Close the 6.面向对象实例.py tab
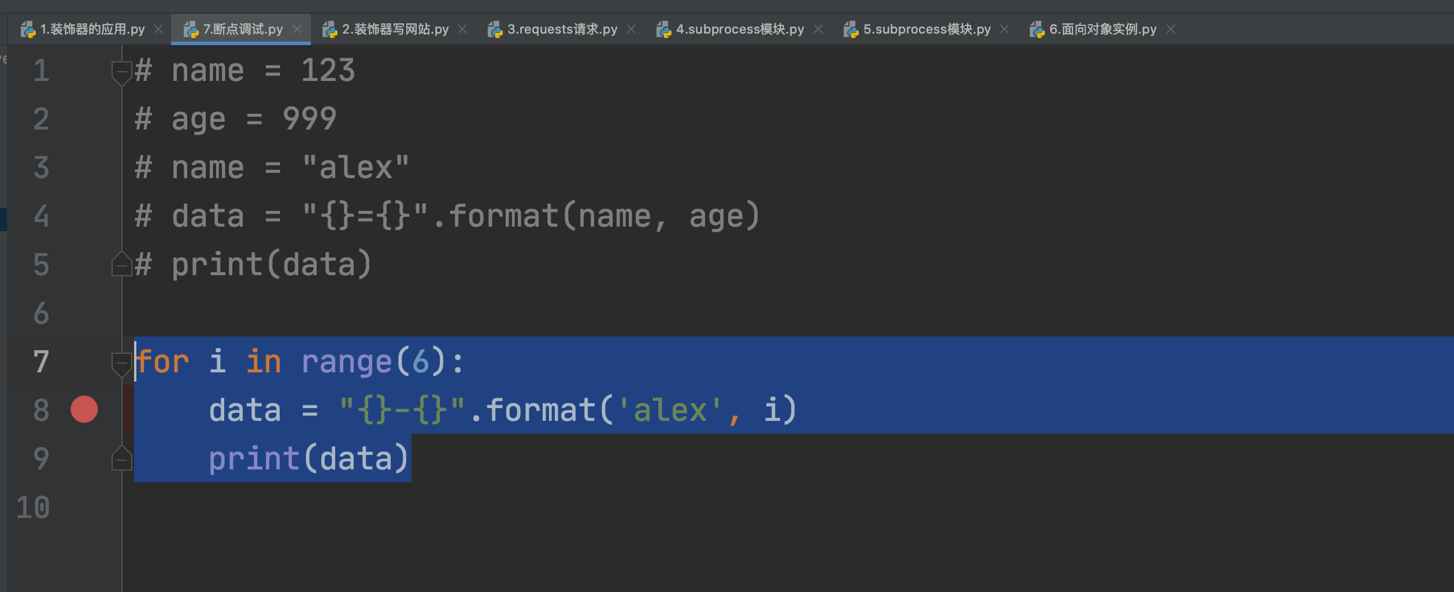The height and width of the screenshot is (592, 1454). (1171, 29)
